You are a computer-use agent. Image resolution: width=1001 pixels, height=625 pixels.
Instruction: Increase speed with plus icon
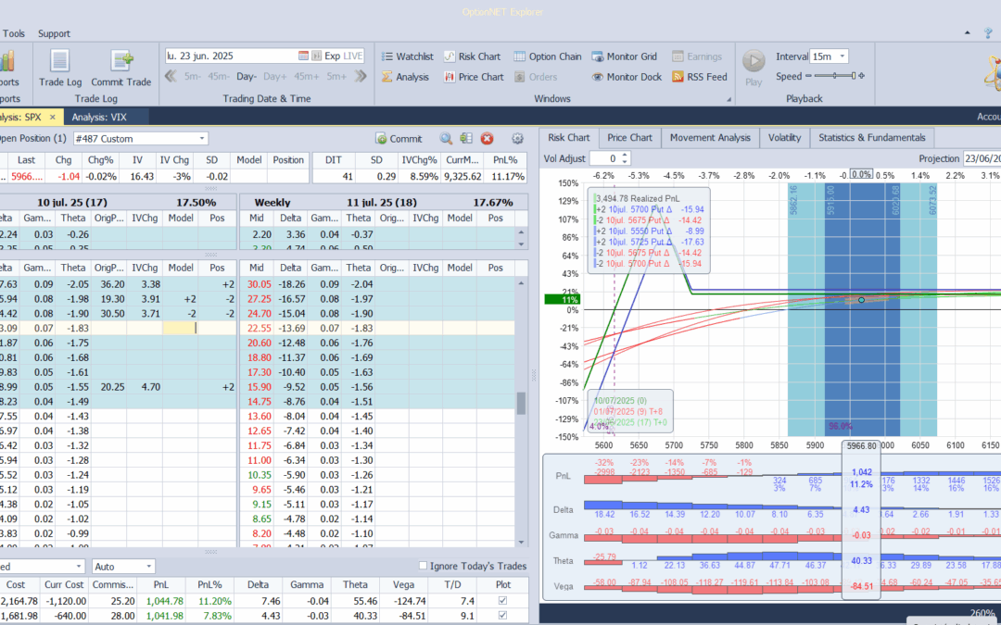tap(862, 77)
